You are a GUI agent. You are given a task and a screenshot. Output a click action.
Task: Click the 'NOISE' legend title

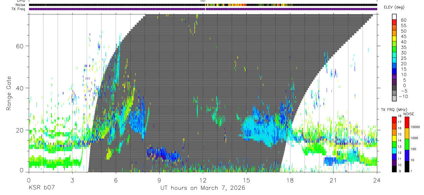click(409, 114)
